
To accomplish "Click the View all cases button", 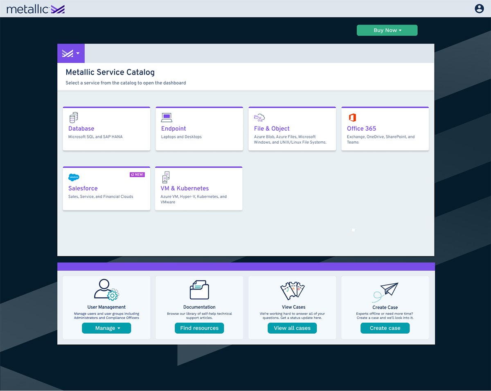I will point(292,328).
